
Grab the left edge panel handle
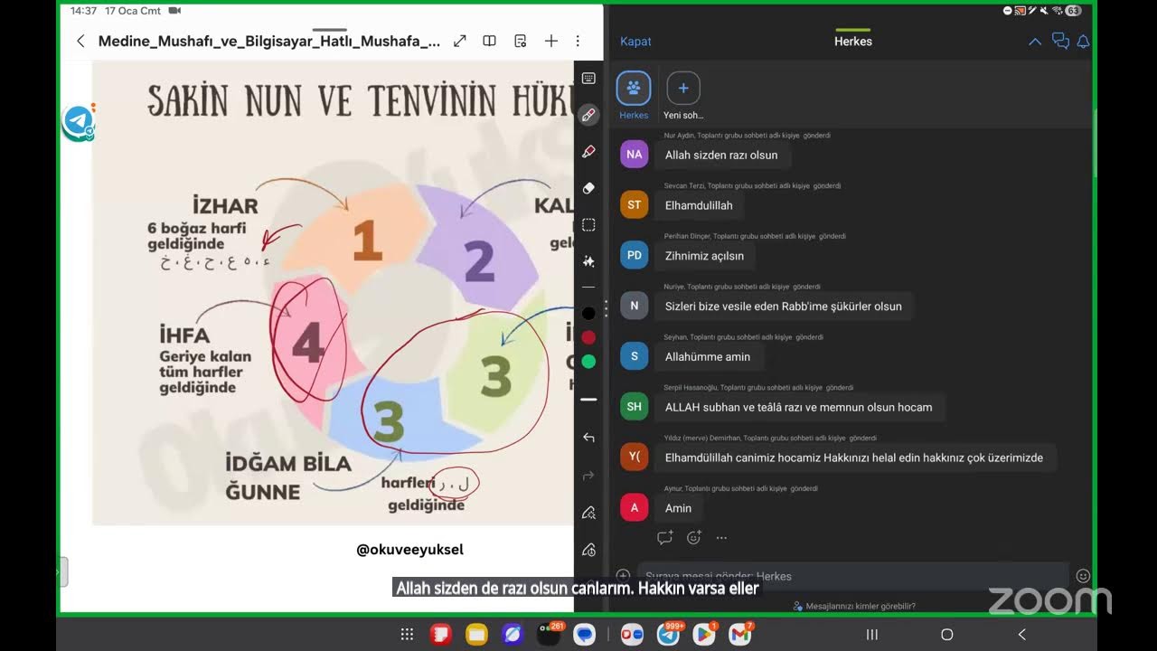click(63, 571)
